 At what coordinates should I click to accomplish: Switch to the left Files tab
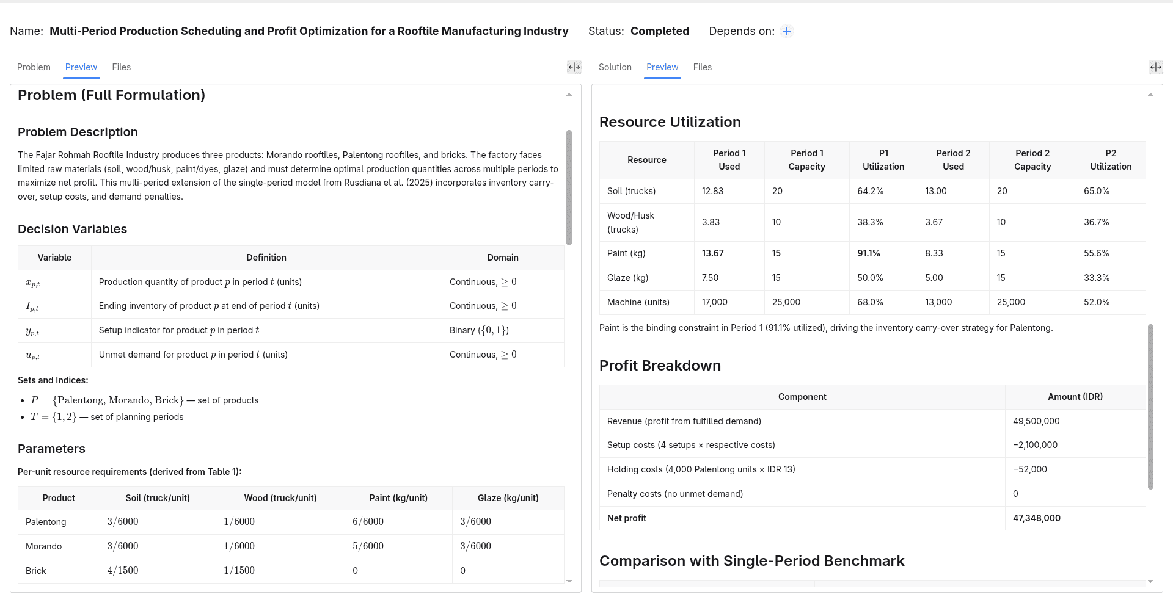(x=122, y=67)
